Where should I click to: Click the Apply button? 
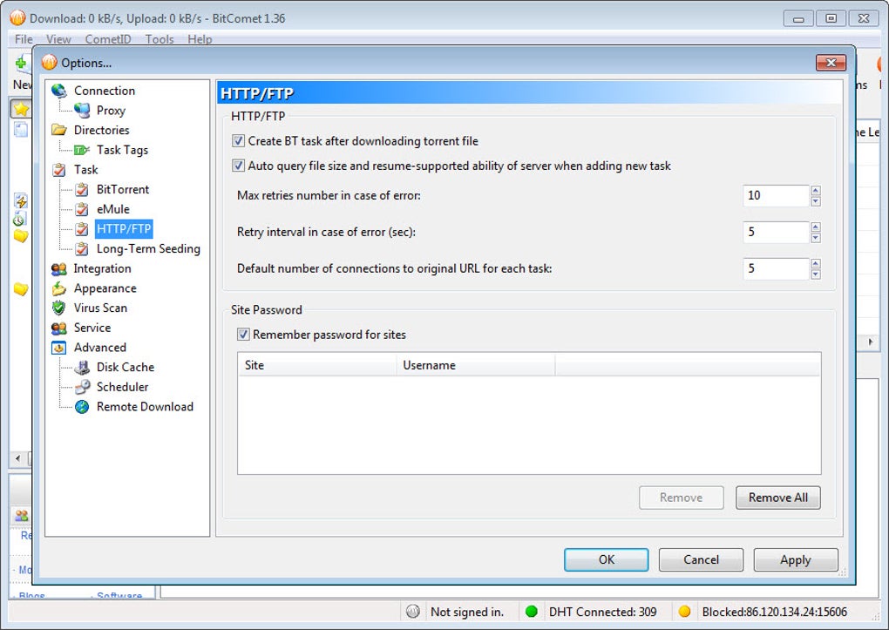click(x=796, y=559)
